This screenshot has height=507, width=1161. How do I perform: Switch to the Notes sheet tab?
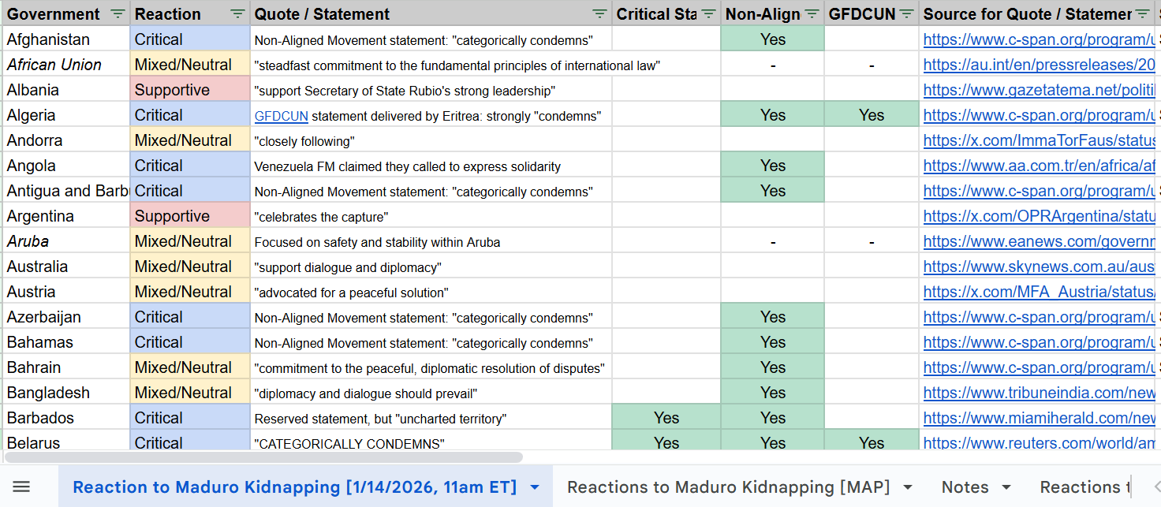[965, 487]
